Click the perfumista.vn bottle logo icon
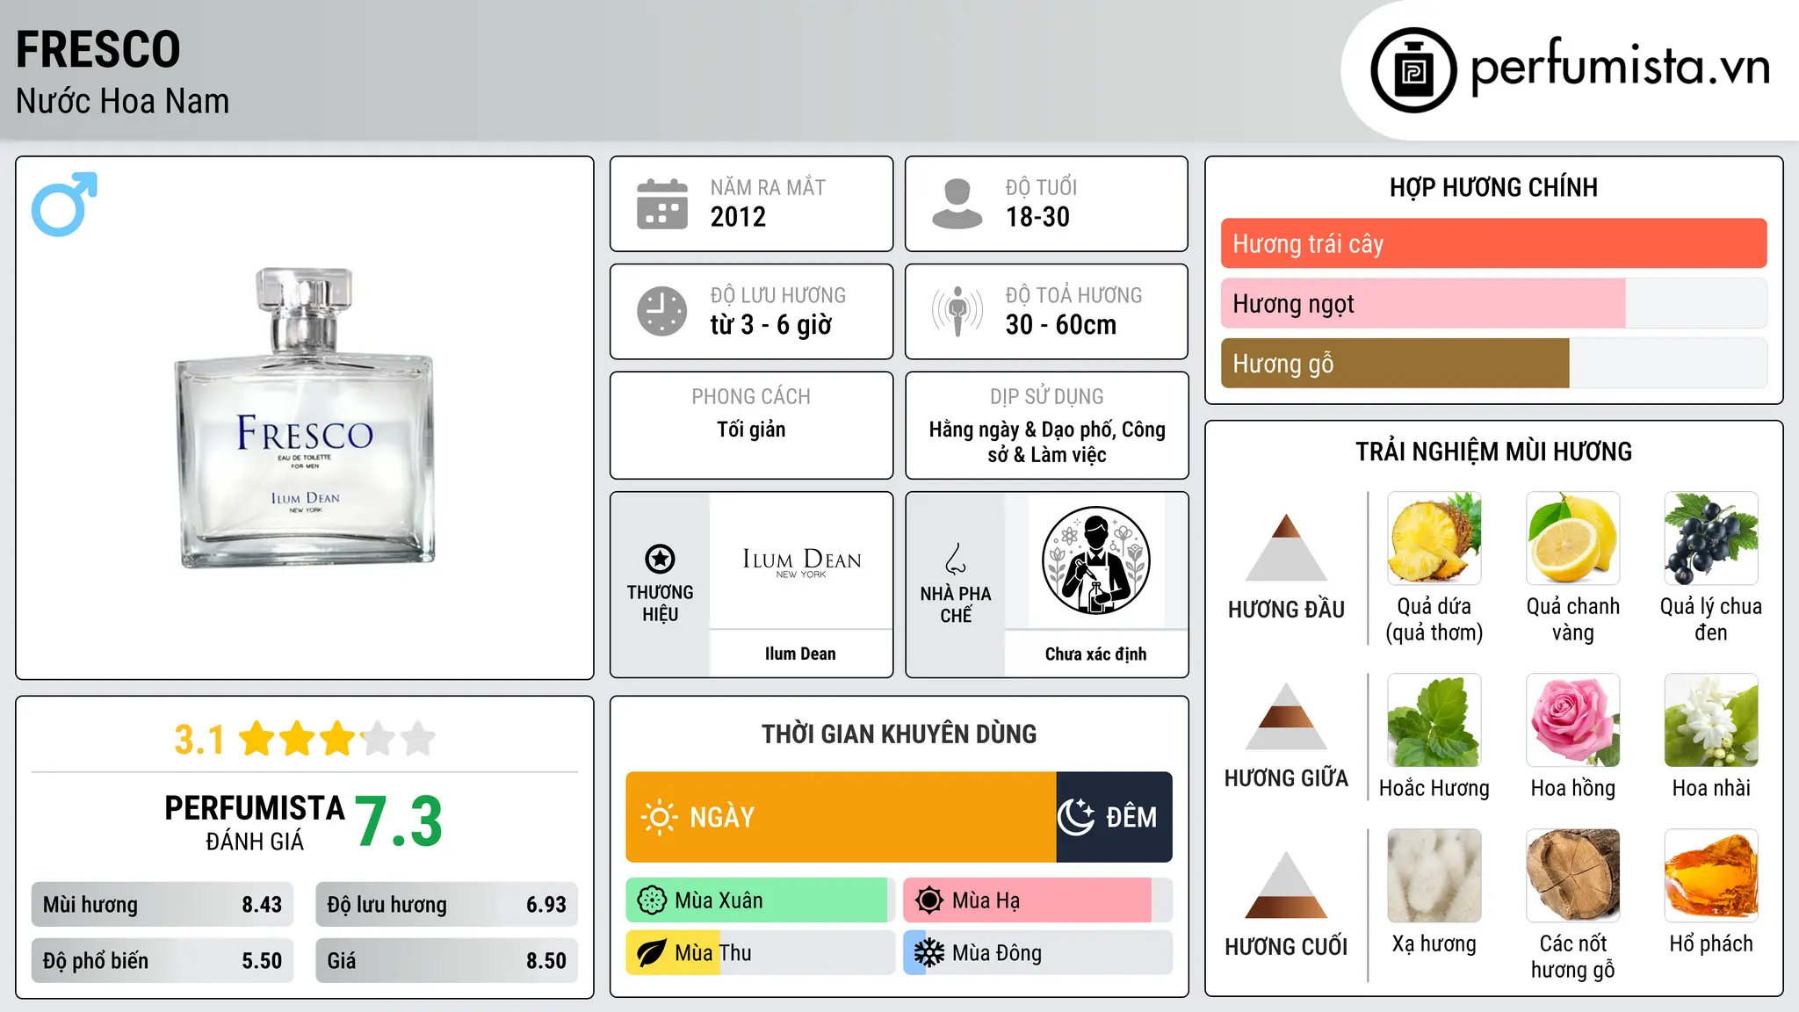 click(x=1413, y=70)
